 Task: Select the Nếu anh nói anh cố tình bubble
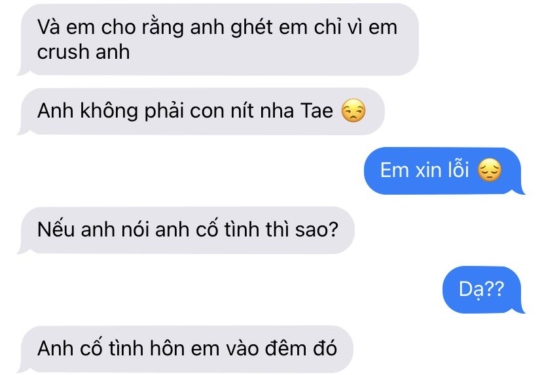click(x=186, y=230)
